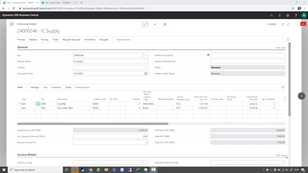Image resolution: width=308 pixels, height=173 pixels.
Task: Open the settings gear in the header
Action: [288, 15]
